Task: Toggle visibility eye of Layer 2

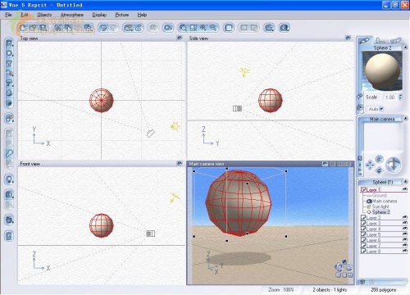Action: pos(405,217)
